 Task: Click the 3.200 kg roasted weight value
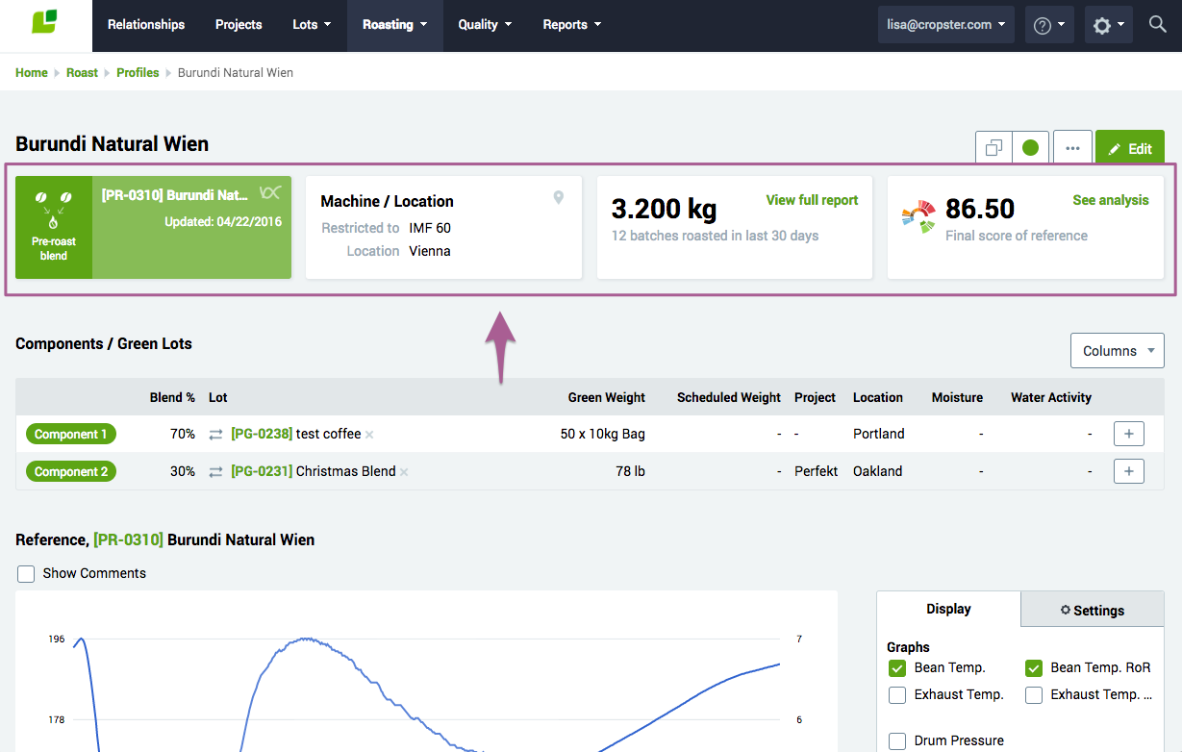pos(664,209)
